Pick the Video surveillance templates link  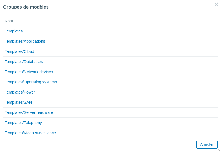coord(30,133)
